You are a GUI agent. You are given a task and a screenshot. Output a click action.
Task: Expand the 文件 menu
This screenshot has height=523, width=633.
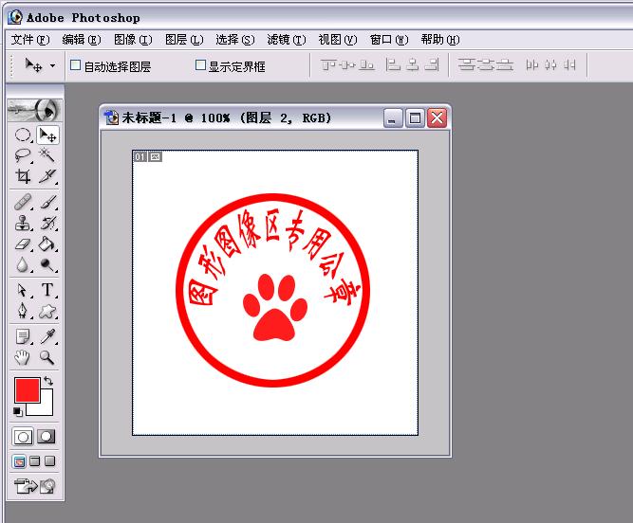(29, 40)
